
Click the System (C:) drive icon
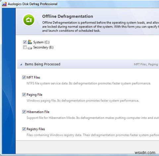click(30, 42)
